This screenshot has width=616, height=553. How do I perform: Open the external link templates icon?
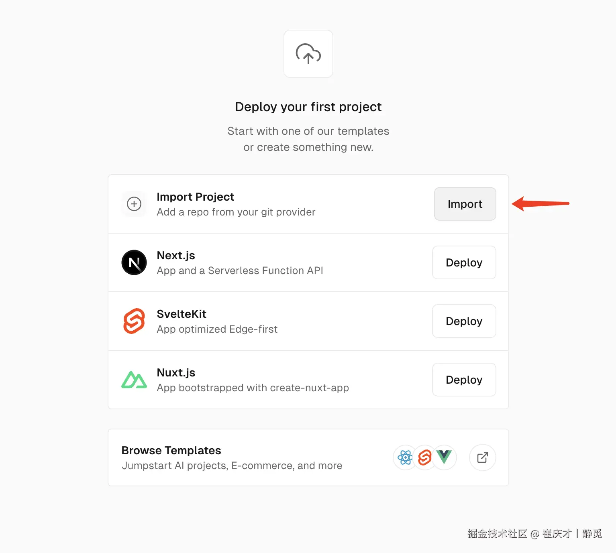[482, 457]
